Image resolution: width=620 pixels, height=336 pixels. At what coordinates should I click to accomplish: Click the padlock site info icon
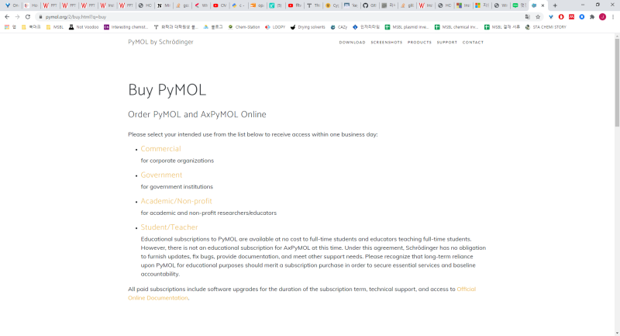(40, 17)
